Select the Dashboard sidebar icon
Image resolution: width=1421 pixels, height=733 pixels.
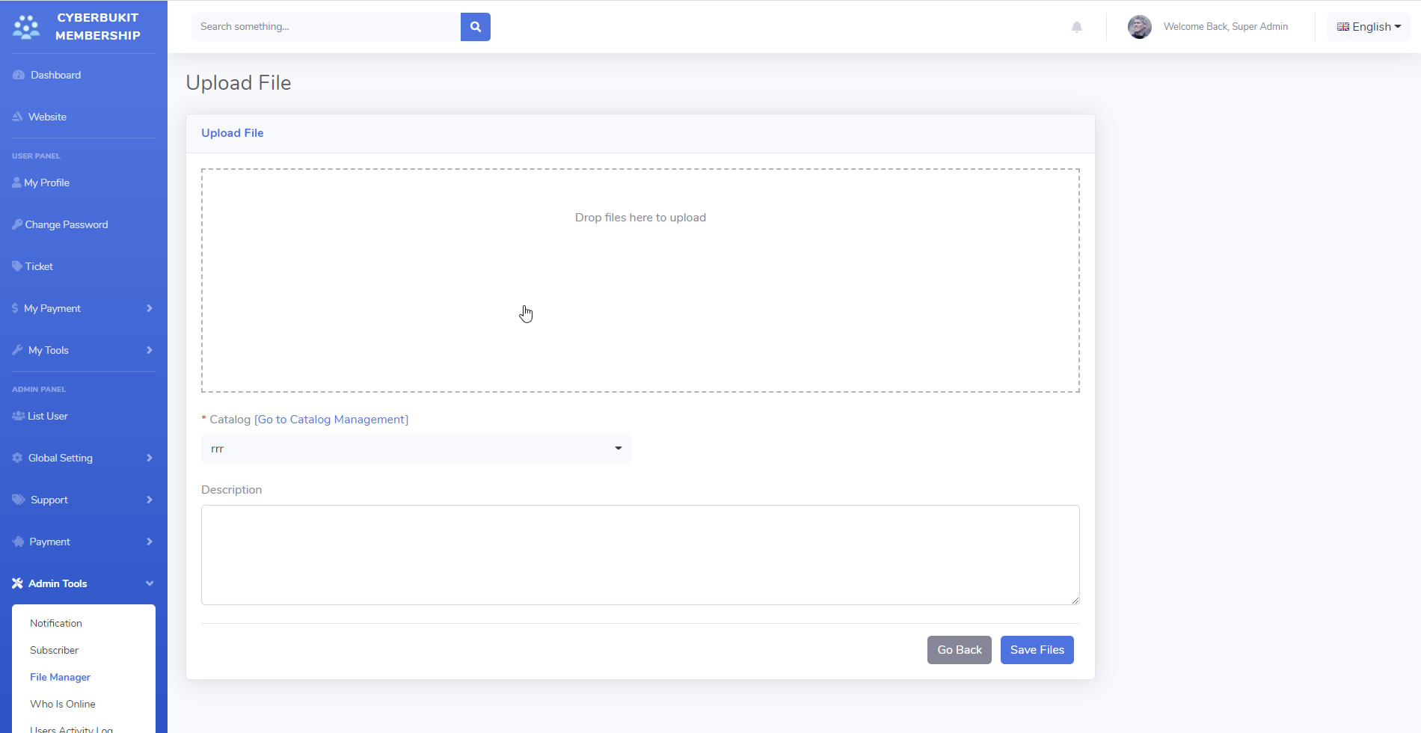pyautogui.click(x=17, y=74)
